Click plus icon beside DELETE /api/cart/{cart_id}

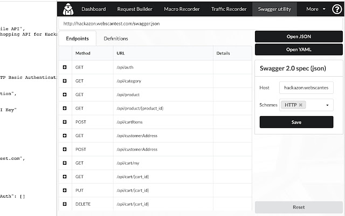click(x=65, y=203)
